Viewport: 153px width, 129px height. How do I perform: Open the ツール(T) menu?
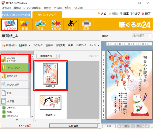pos(58,8)
